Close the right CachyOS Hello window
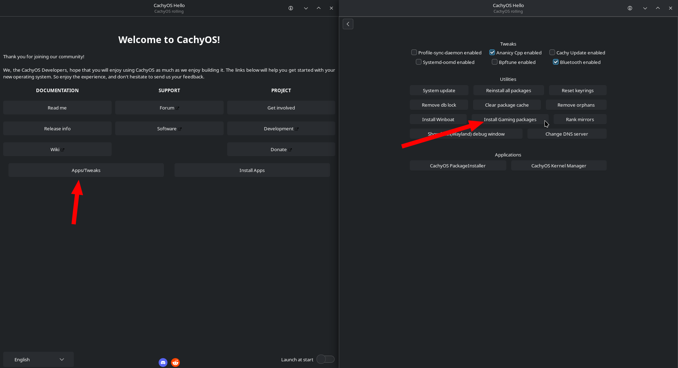Screen dimensions: 678x368 (671, 8)
